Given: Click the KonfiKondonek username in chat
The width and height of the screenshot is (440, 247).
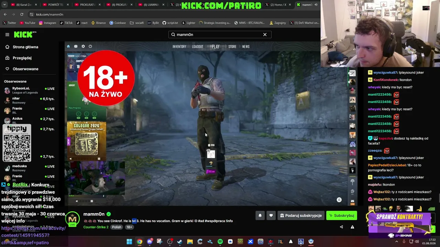Looking at the screenshot, I should click(385, 80).
